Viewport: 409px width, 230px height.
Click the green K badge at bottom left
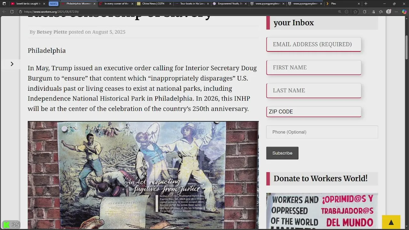coord(6,225)
